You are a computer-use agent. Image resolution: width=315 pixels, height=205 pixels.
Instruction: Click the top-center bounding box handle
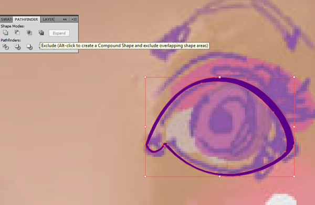click(219, 77)
